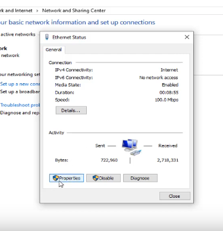Click the "Bytes:" label
Image resolution: width=223 pixels, height=231 pixels.
pos(61,160)
